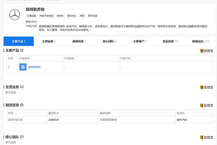
Task: Click the 启信宝 logo beside 主营业务
Action: coord(206,87)
